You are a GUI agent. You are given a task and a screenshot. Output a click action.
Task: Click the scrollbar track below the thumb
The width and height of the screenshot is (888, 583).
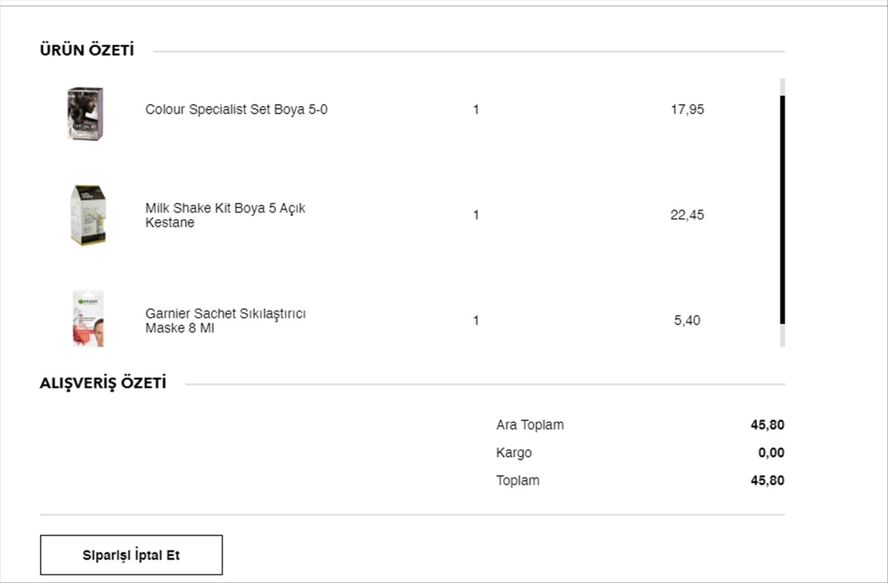tap(783, 335)
